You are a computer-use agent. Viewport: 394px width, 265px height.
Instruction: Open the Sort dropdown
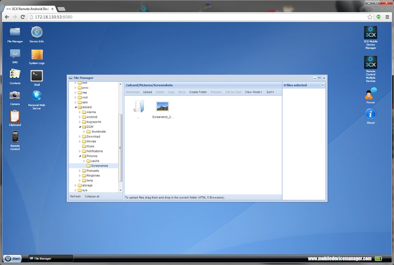tap(270, 92)
